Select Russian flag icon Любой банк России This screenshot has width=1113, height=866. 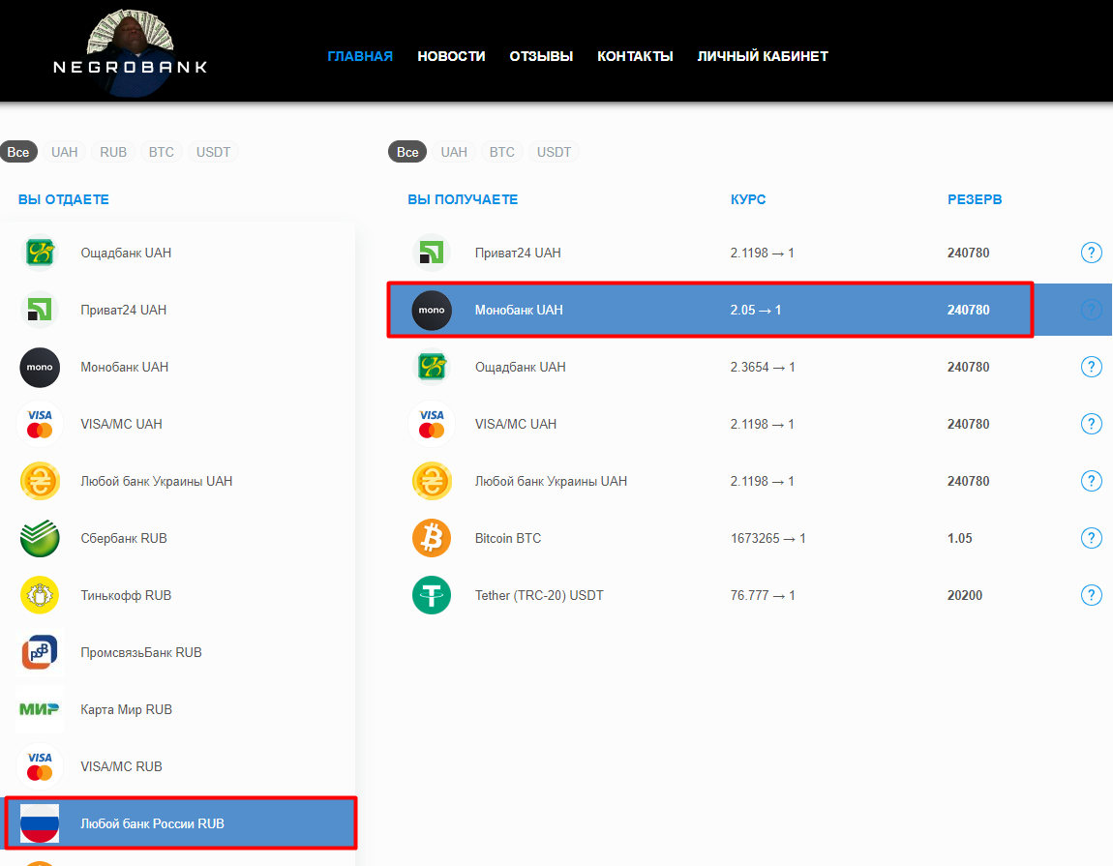click(40, 823)
